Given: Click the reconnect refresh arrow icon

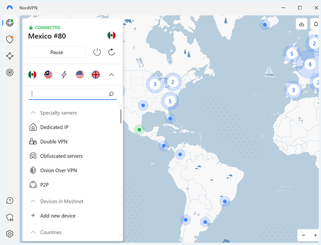Looking at the screenshot, I should [111, 52].
